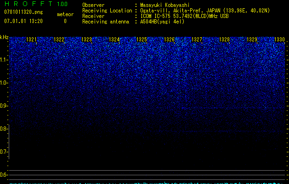Click the 1326 time marker

click(169, 40)
